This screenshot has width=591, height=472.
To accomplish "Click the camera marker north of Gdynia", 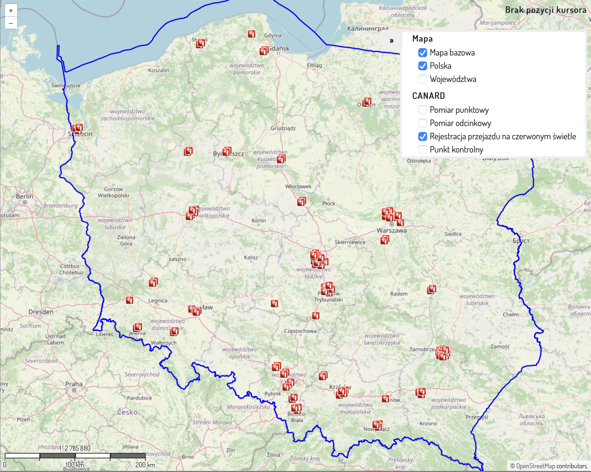I will [251, 34].
